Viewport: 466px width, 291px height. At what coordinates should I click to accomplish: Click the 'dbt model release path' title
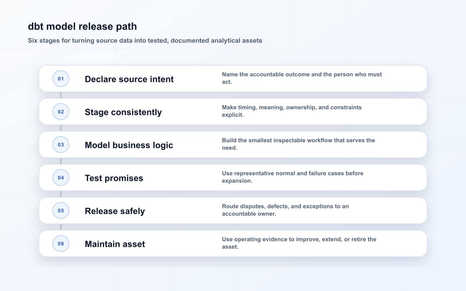[x=82, y=26]
